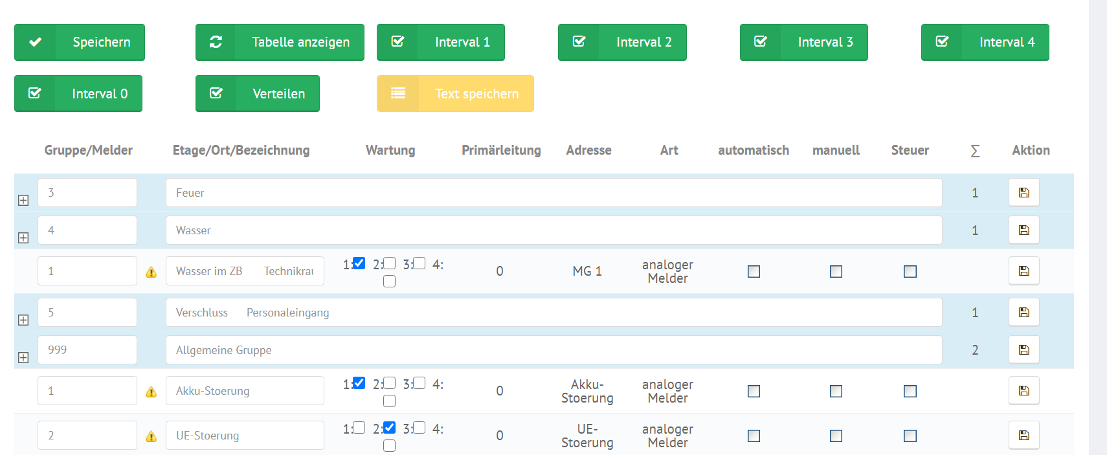This screenshot has width=1107, height=455.
Task: Click the Primärleitung column header
Action: (x=501, y=150)
